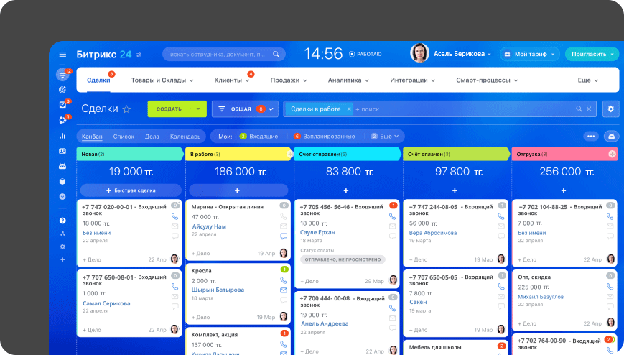Viewport: 624px width, 355px height.
Task: Clear the deals filter search field
Action: [x=589, y=109]
